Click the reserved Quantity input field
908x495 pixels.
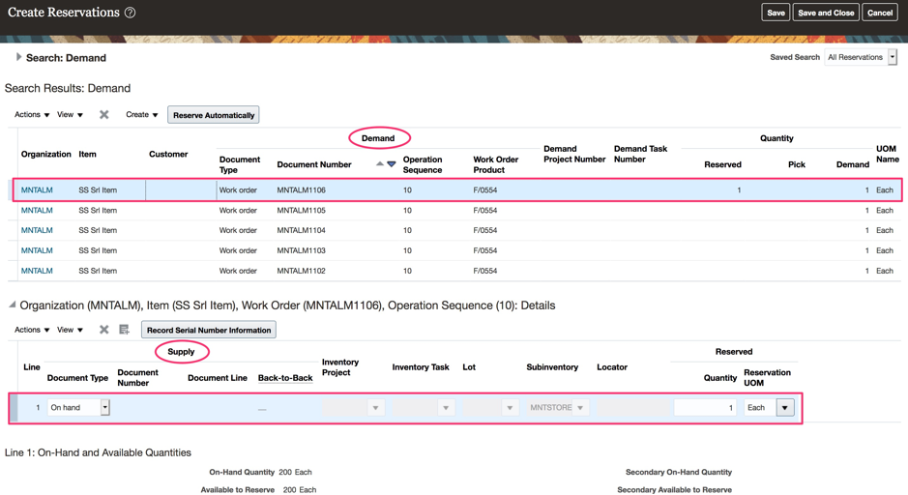pyautogui.click(x=705, y=408)
